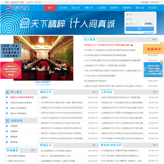Focus the 账号 account input field
The height and width of the screenshot is (164, 164).
[x=140, y=15]
